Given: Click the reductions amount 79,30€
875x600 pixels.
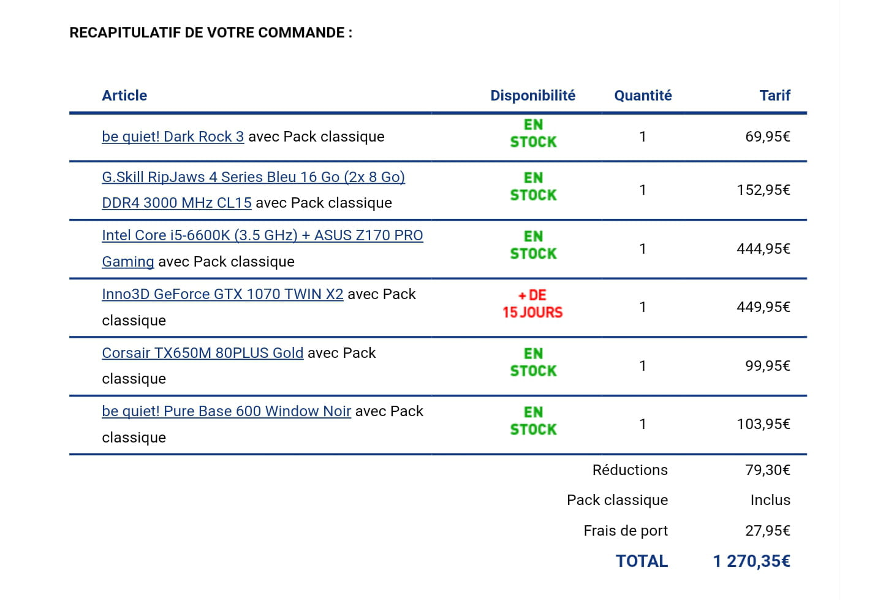Looking at the screenshot, I should point(768,470).
